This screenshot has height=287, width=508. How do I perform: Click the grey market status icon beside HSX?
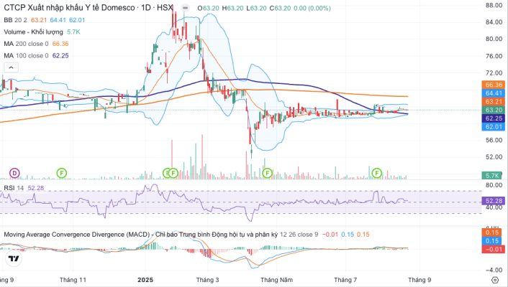point(185,8)
